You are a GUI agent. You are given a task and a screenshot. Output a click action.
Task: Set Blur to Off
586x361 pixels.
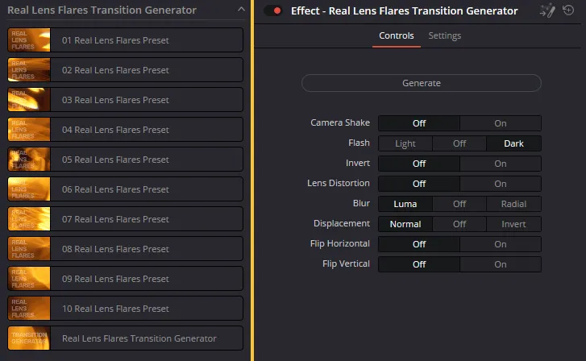(x=459, y=204)
